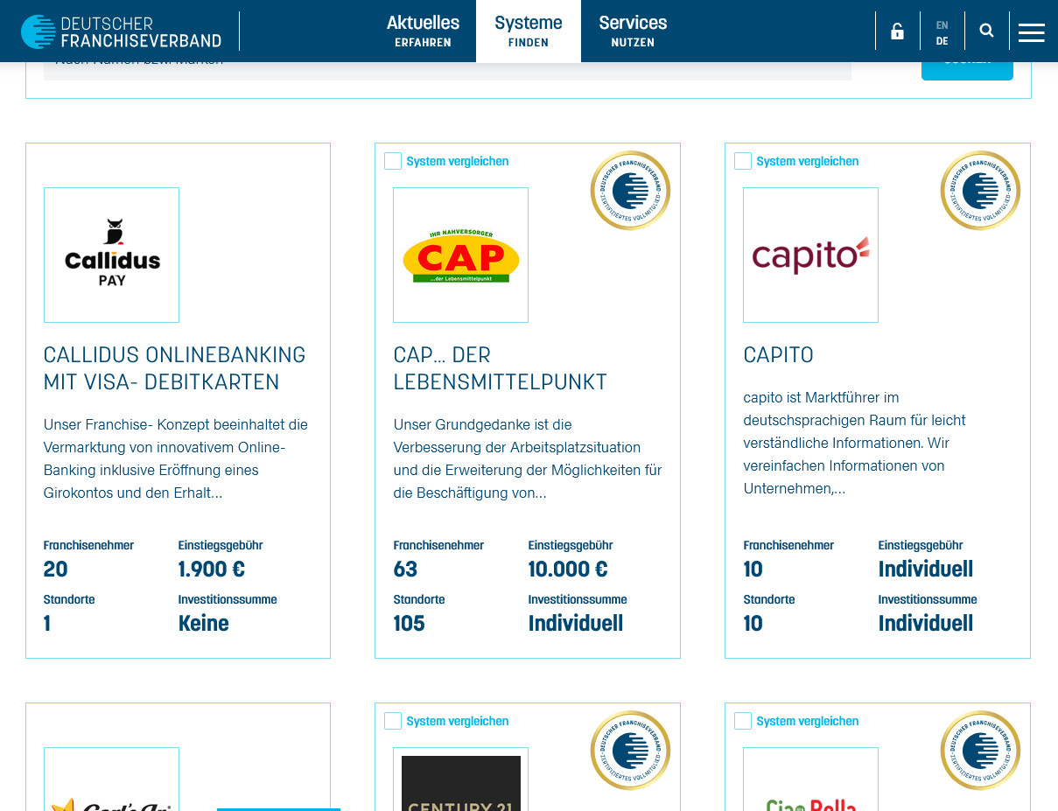This screenshot has height=811, width=1058.
Task: Click CAP Einstiegsgebühr value 10.000 €
Action: pos(568,570)
